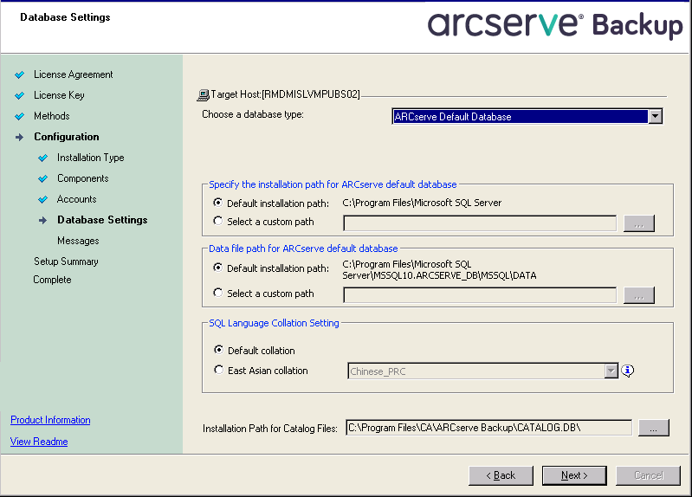Click the Methods checkmark icon

coord(19,116)
